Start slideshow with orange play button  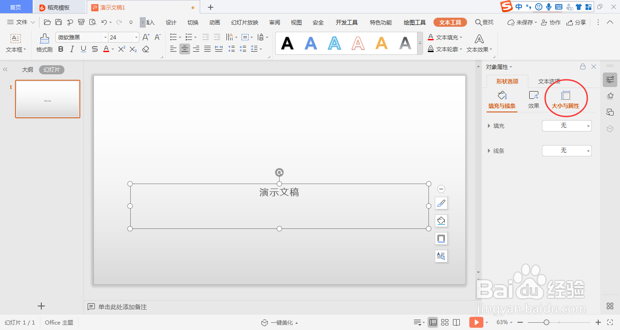476,322
